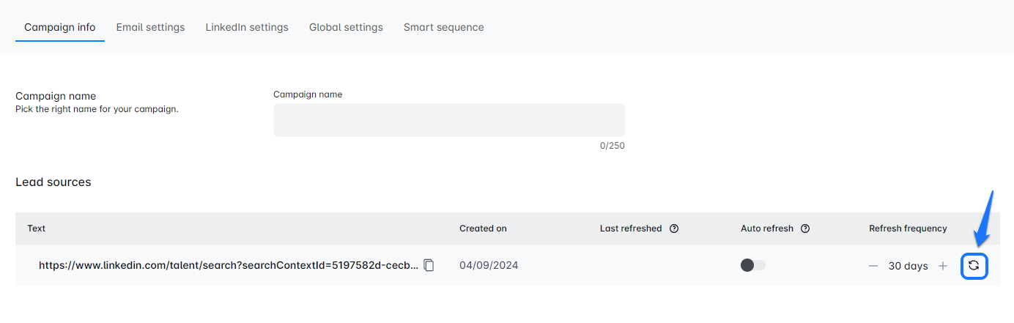This screenshot has width=1014, height=323.
Task: Open the LinkedIn talent search link
Action: coord(229,265)
